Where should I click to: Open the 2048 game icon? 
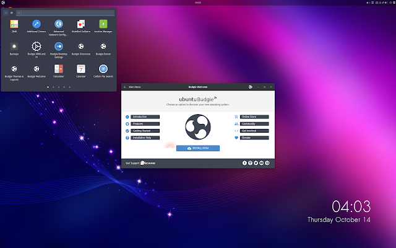click(x=14, y=24)
